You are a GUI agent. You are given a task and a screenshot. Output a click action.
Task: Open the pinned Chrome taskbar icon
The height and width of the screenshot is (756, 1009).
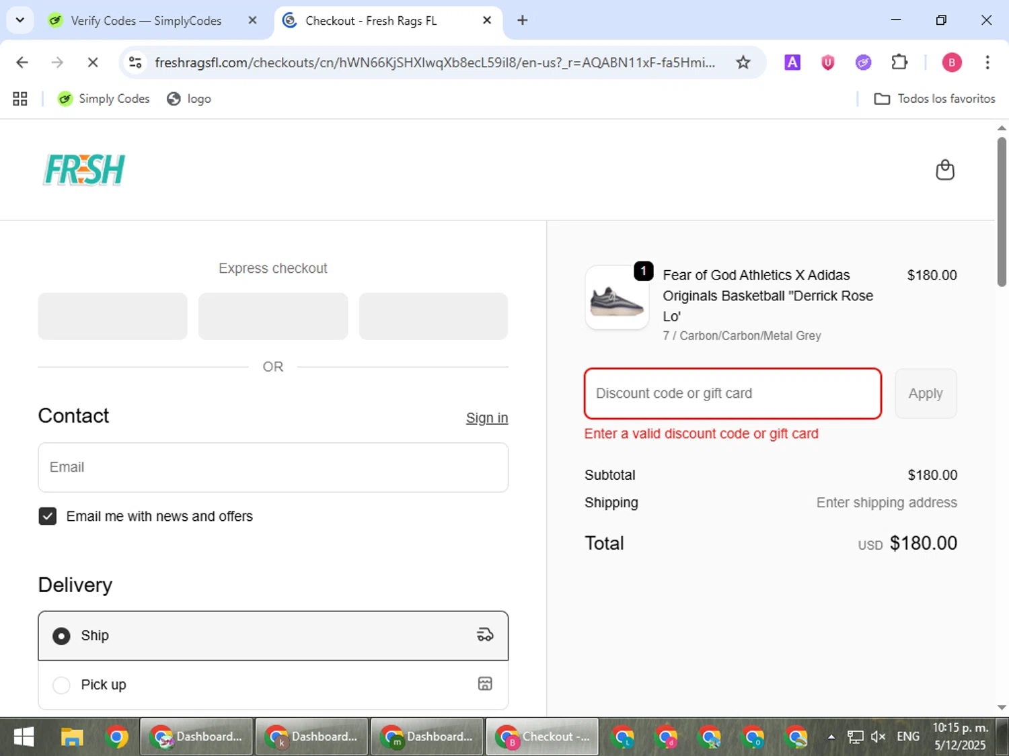click(116, 737)
